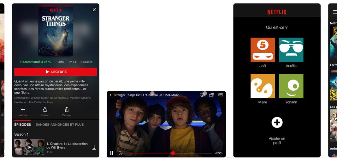This screenshot has width=337, height=158.
Task: Click the 23:25 remaining time label
Action: 218,153
